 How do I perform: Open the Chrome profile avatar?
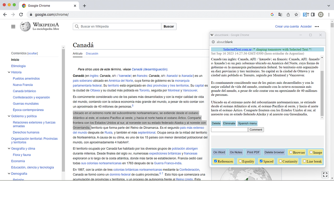(x=321, y=15)
